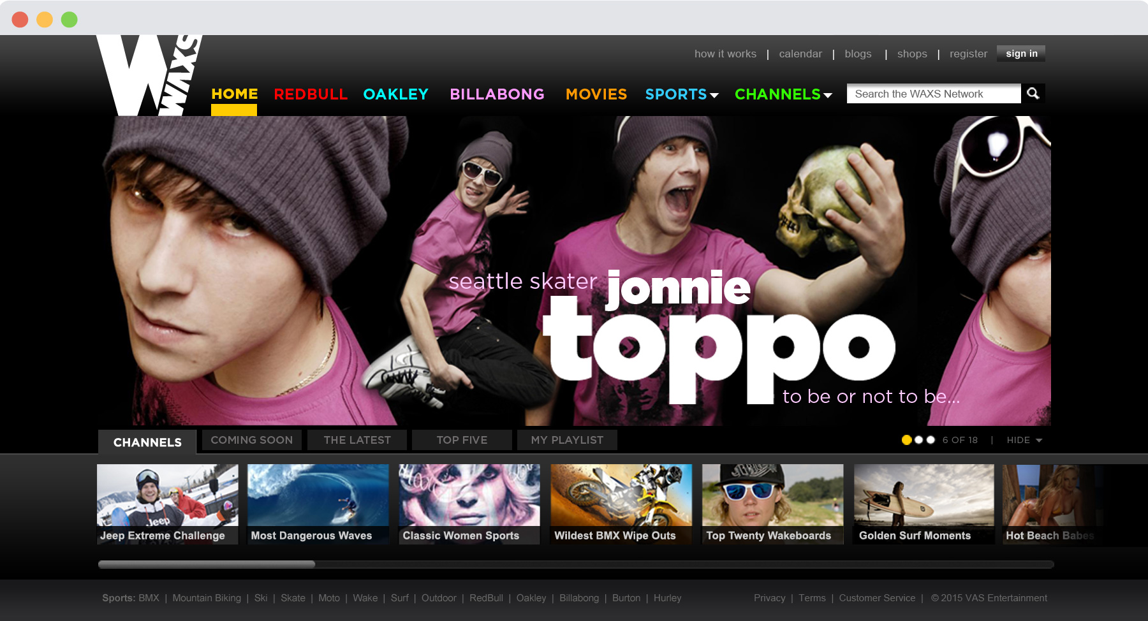Click the WAXS logo
This screenshot has width=1148, height=621.
coord(149,75)
